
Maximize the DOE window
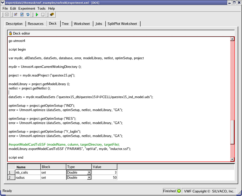tap(234, 3)
